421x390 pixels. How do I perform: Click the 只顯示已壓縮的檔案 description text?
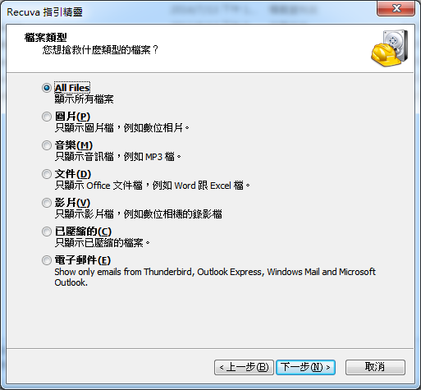[103, 243]
